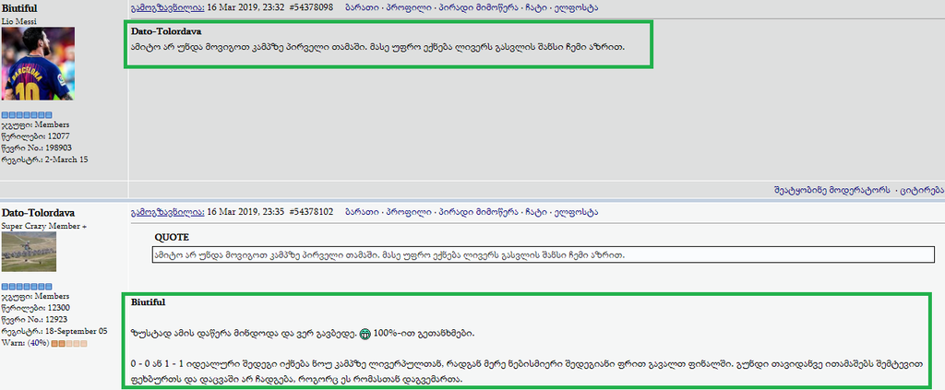Select პირადი მიმოწერა in post #54378098 header

pos(479,7)
